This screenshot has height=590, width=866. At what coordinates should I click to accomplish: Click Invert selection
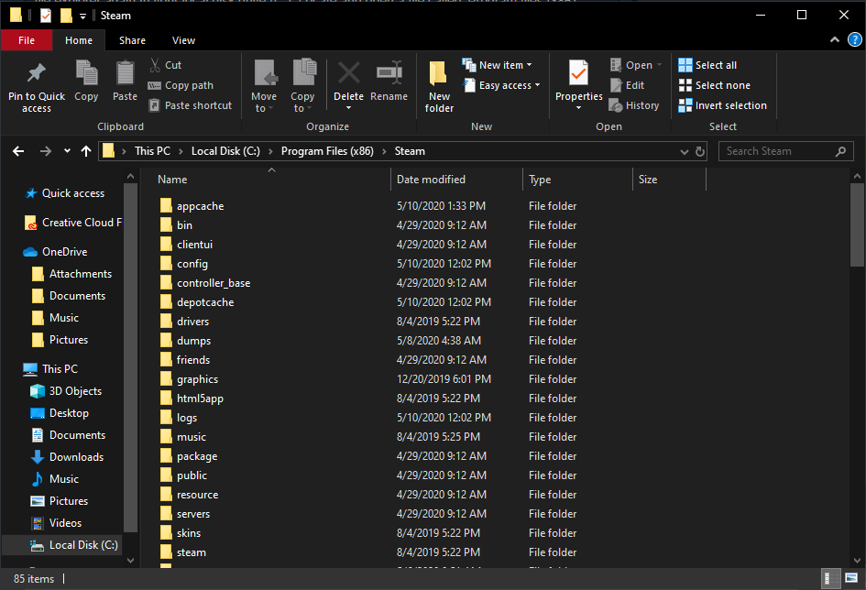722,105
